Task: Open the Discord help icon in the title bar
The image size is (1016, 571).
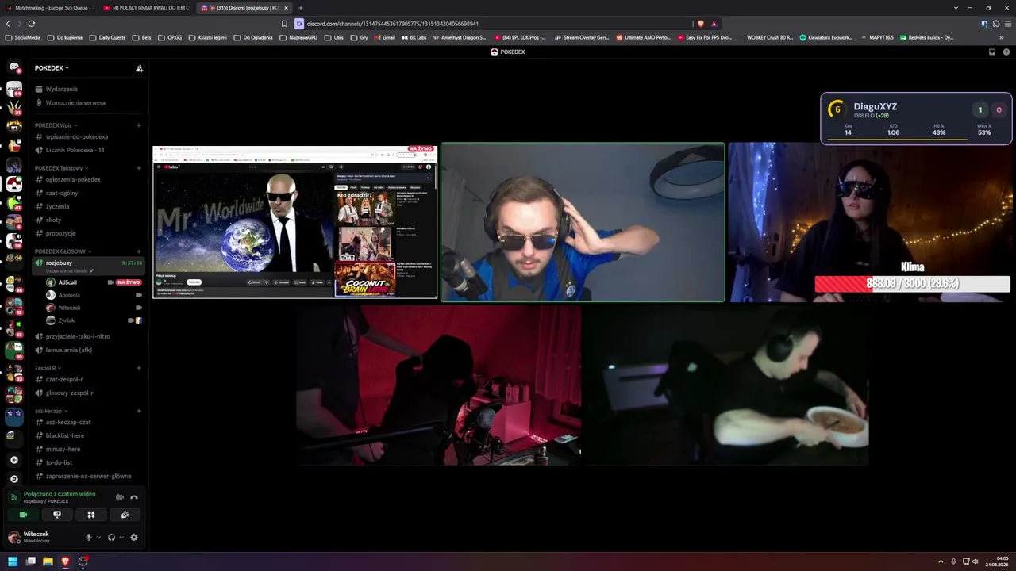Action: point(1006,52)
